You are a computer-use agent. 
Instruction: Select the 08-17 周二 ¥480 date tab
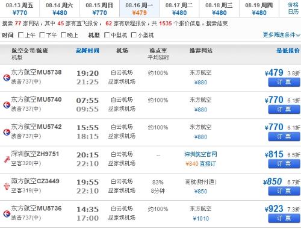coord(179,9)
